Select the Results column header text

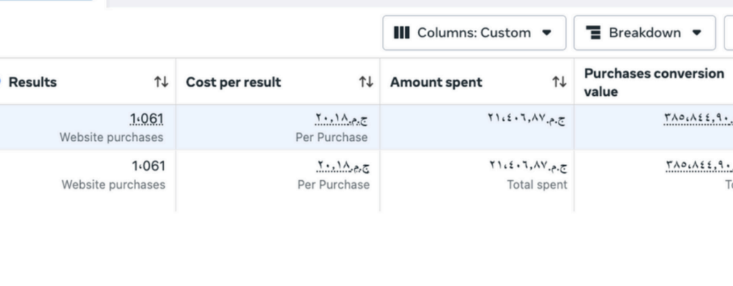pos(32,82)
